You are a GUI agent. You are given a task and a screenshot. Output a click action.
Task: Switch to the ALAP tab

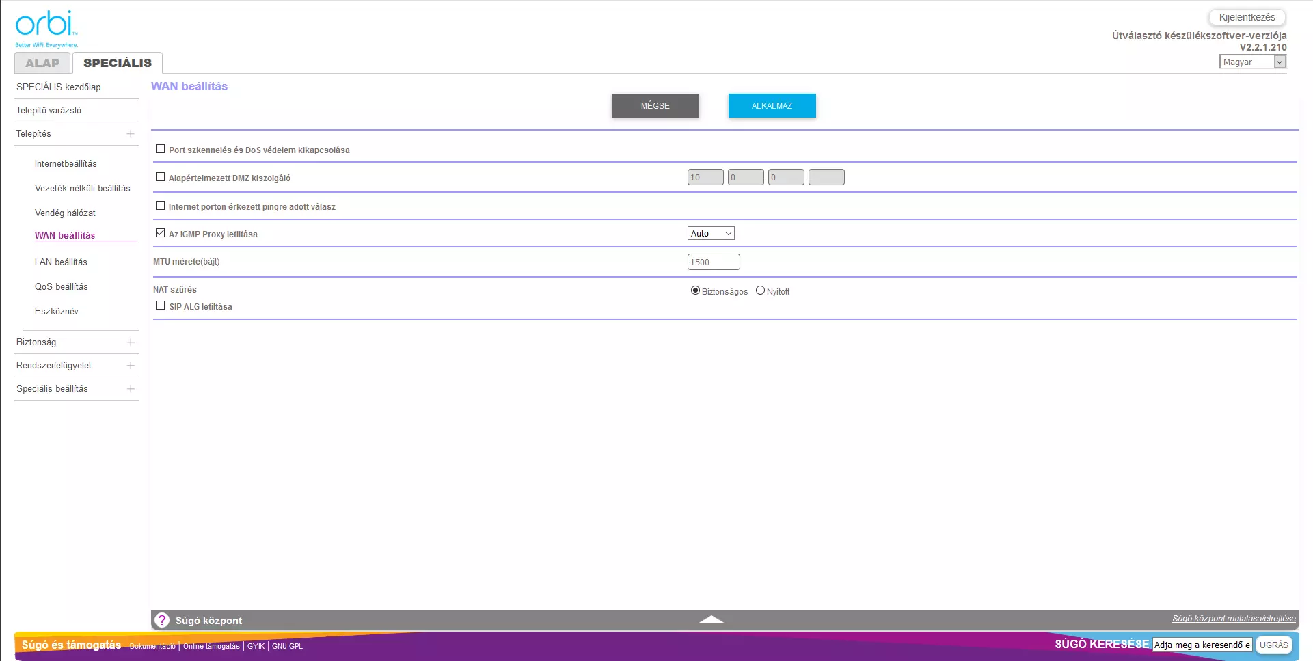[42, 63]
